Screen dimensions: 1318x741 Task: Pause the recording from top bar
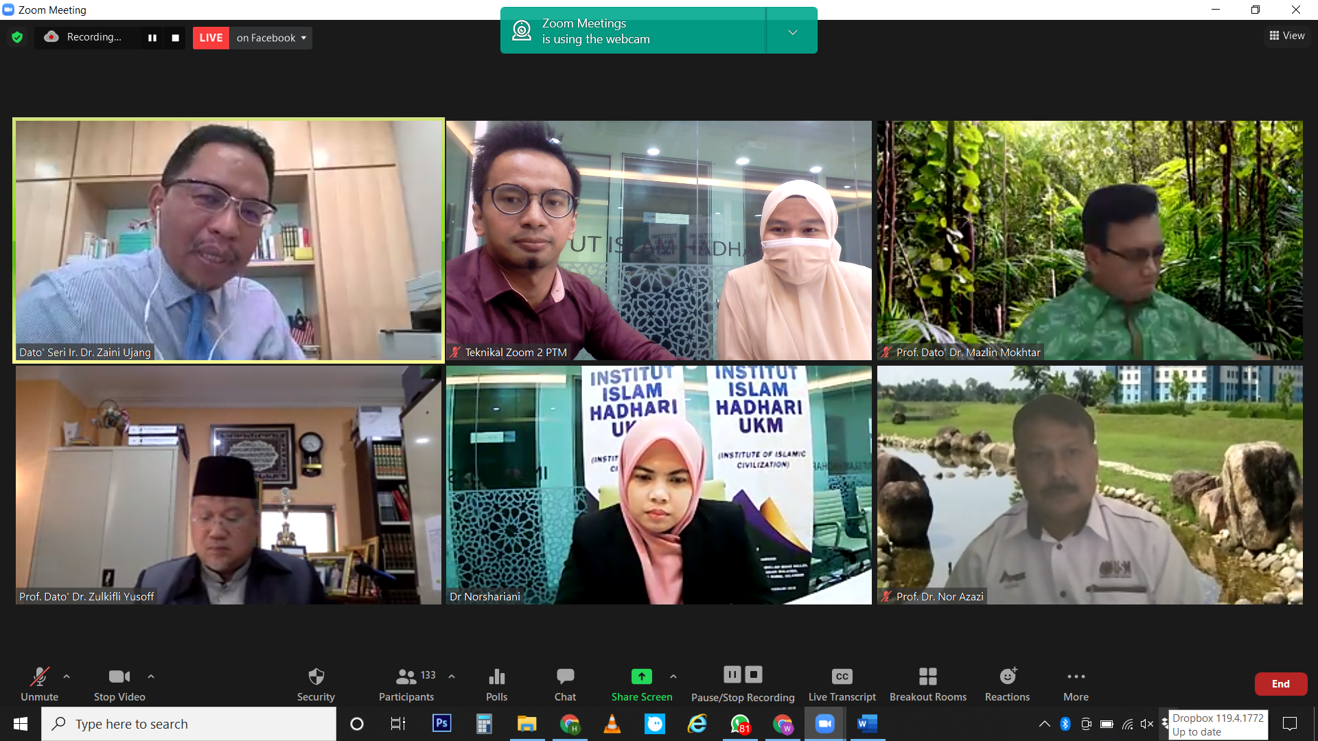[152, 38]
